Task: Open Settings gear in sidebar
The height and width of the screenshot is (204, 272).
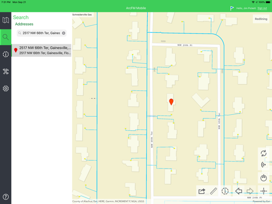Action: [5, 89]
